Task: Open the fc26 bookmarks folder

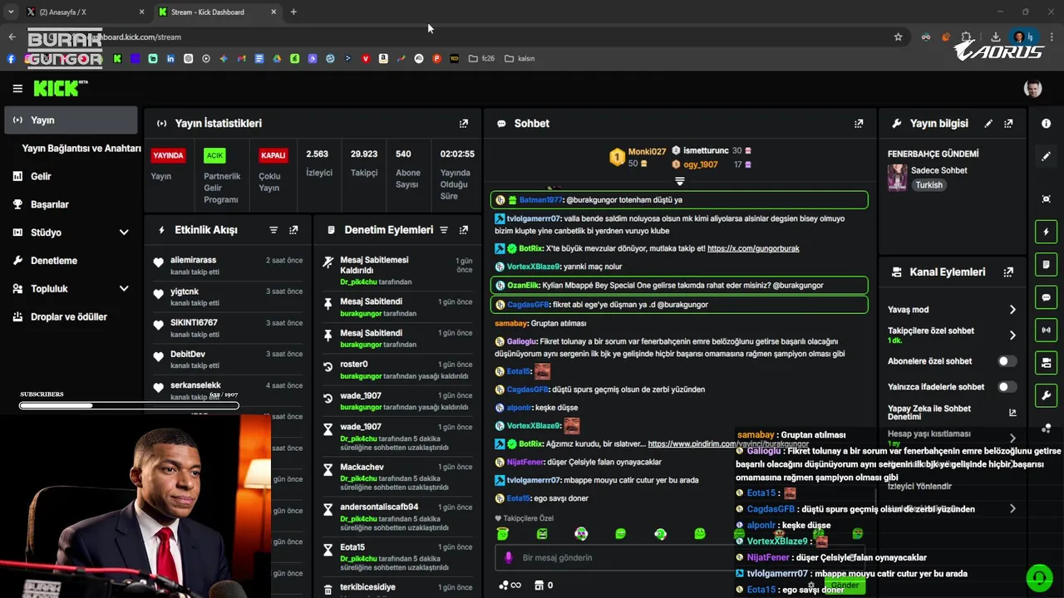Action: pyautogui.click(x=481, y=58)
